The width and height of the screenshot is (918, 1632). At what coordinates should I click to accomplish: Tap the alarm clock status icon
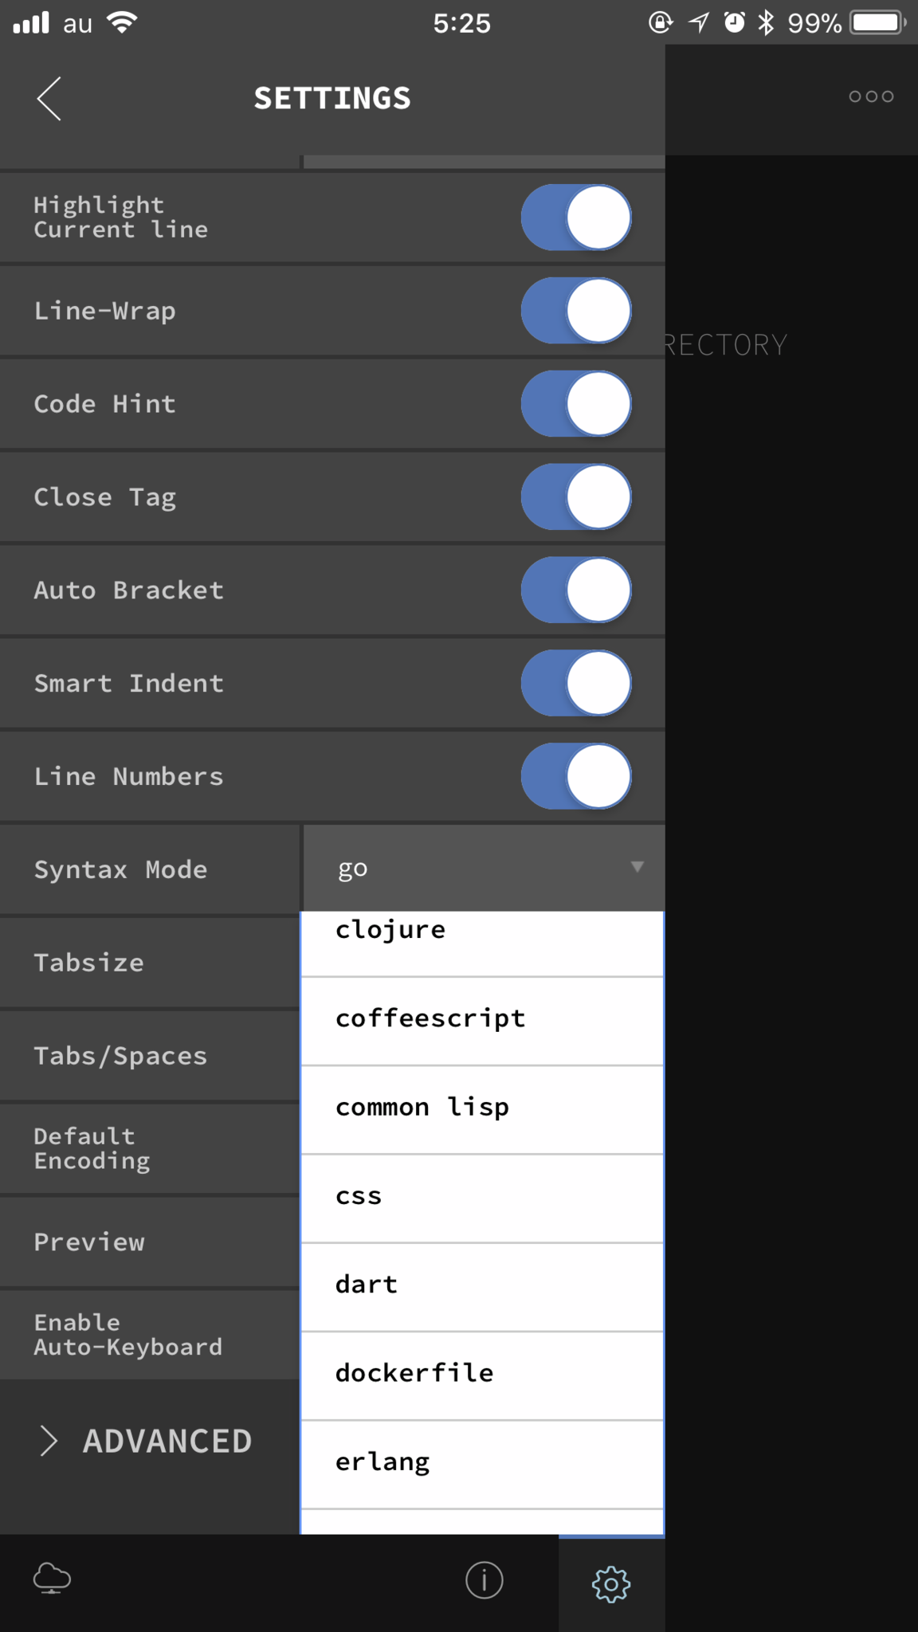click(x=734, y=22)
